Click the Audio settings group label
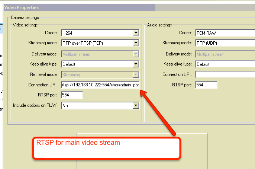Viewport: 255px width, 169px height. [x=159, y=25]
